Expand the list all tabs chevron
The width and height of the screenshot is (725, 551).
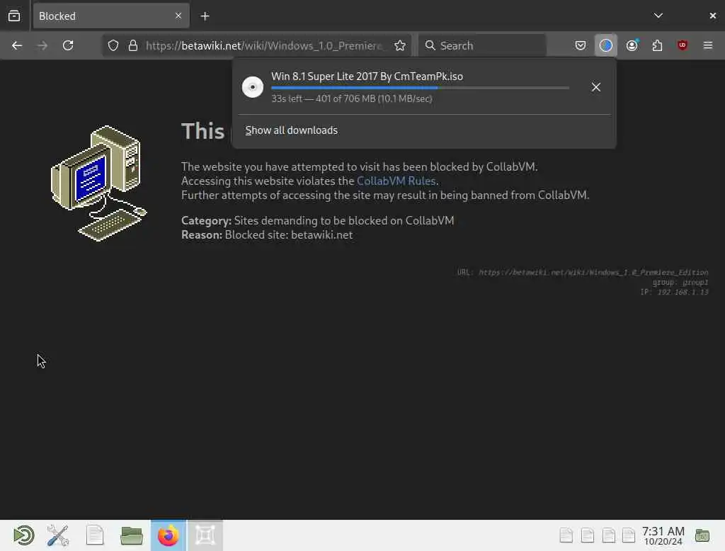[658, 16]
